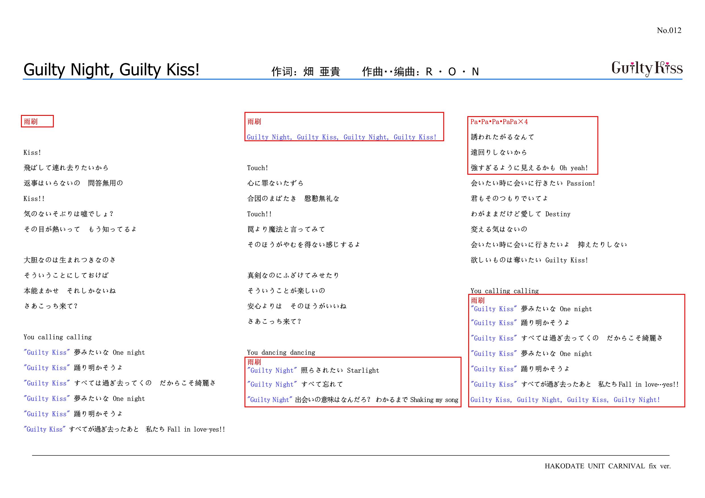Click the Guilty Kiss logo
Viewport: 705px width, 498px height.
647,69
